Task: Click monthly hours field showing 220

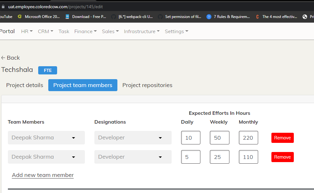Action: point(248,138)
